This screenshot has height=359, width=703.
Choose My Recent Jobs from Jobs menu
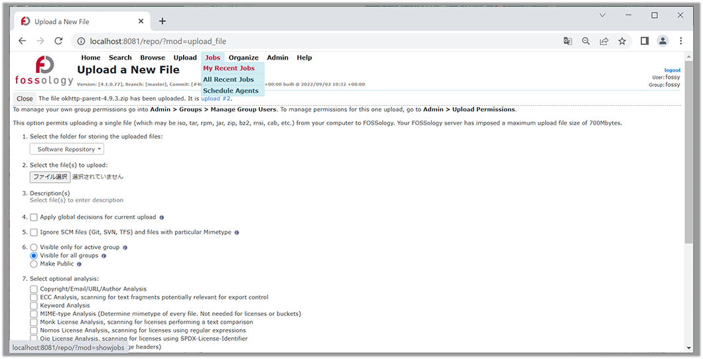pos(229,68)
